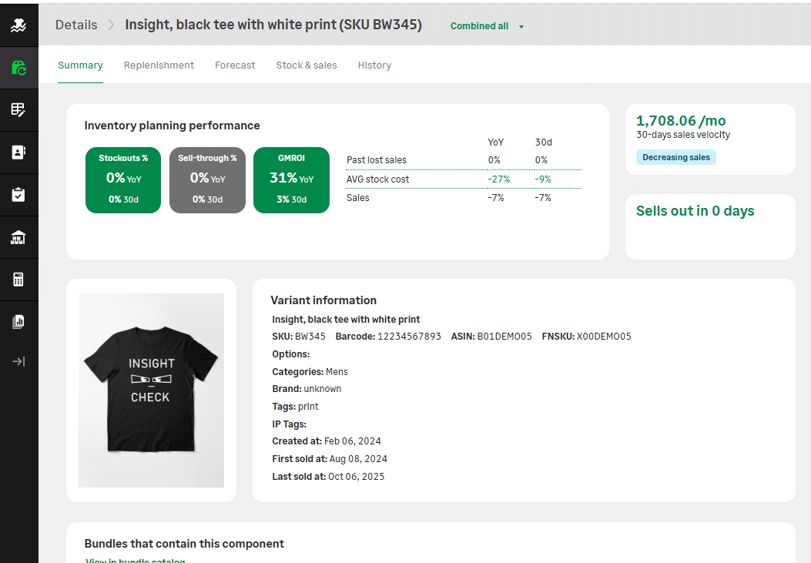
Task: Open the View in bundle catalog link
Action: click(x=135, y=560)
